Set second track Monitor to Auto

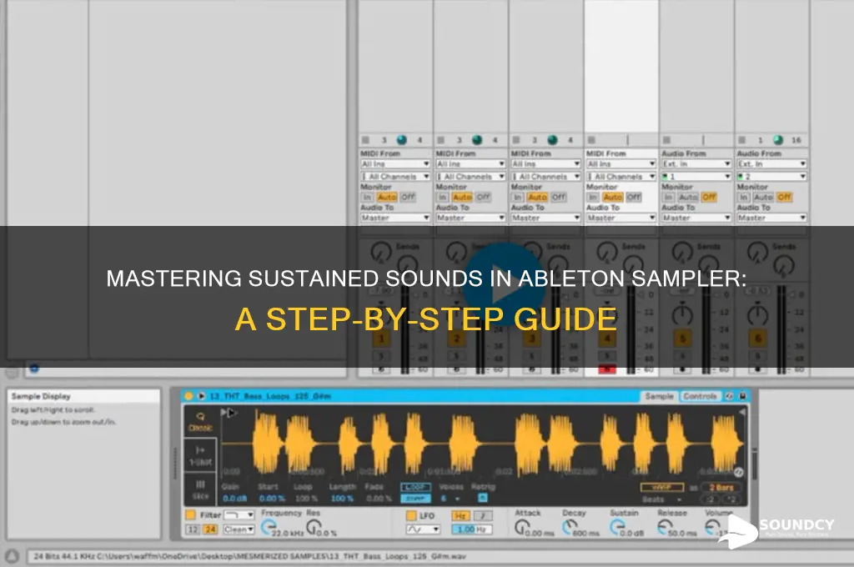[462, 197]
